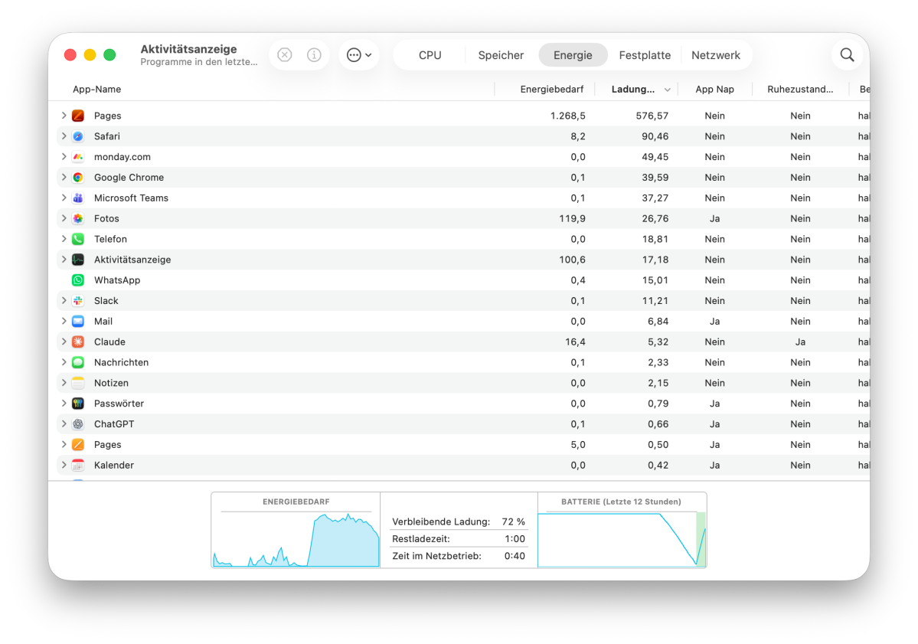Click the Passwörter app icon

point(78,403)
